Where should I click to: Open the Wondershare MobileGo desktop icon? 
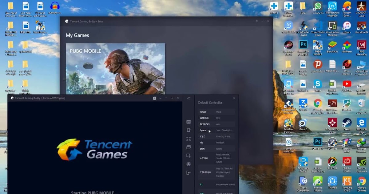[332, 9]
